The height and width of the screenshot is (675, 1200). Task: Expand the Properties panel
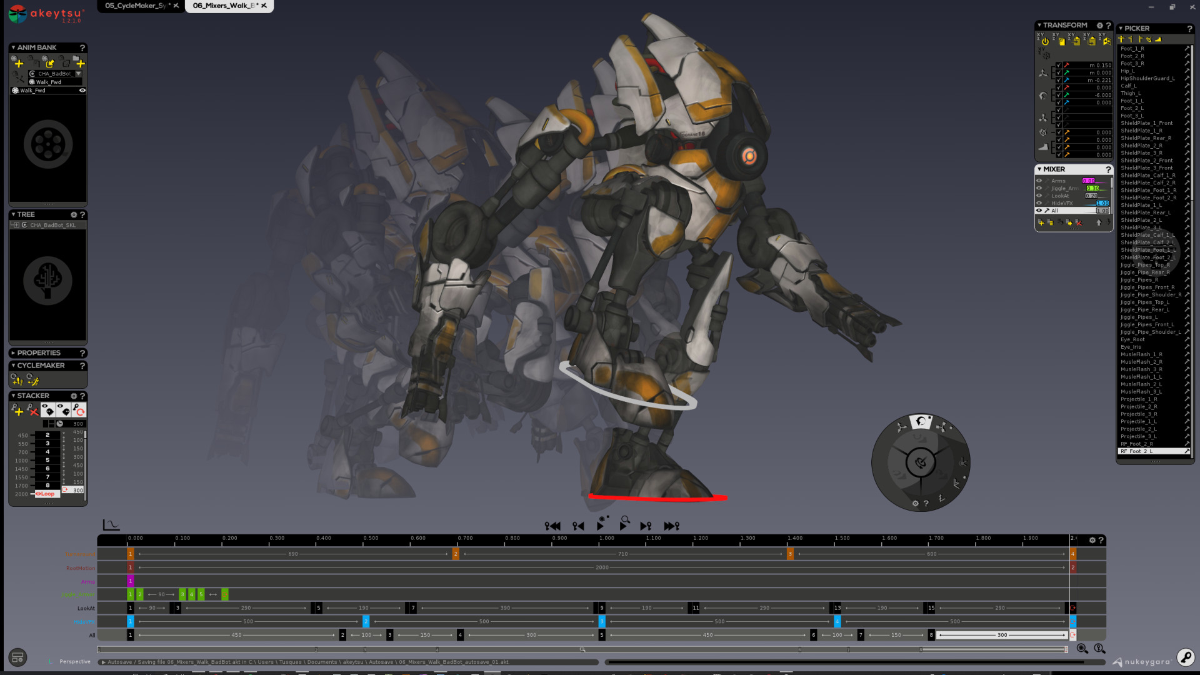13,353
